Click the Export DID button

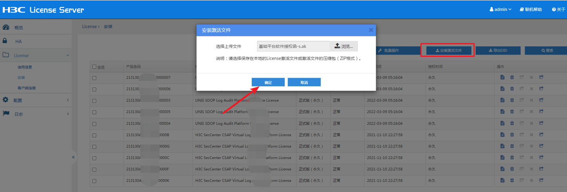[x=498, y=51]
